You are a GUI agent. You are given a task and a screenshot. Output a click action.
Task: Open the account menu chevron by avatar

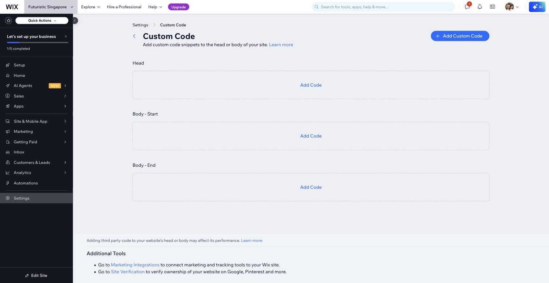coord(517,7)
